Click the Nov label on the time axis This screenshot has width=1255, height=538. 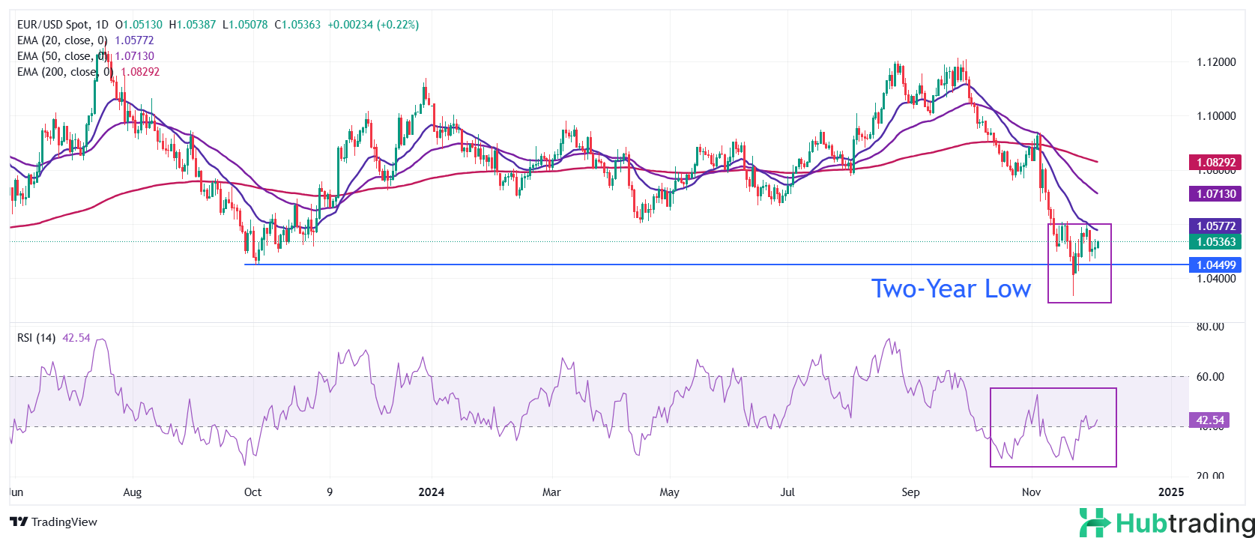click(x=1031, y=492)
